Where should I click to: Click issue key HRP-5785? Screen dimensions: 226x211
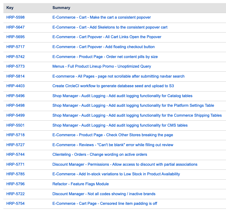point(15,174)
